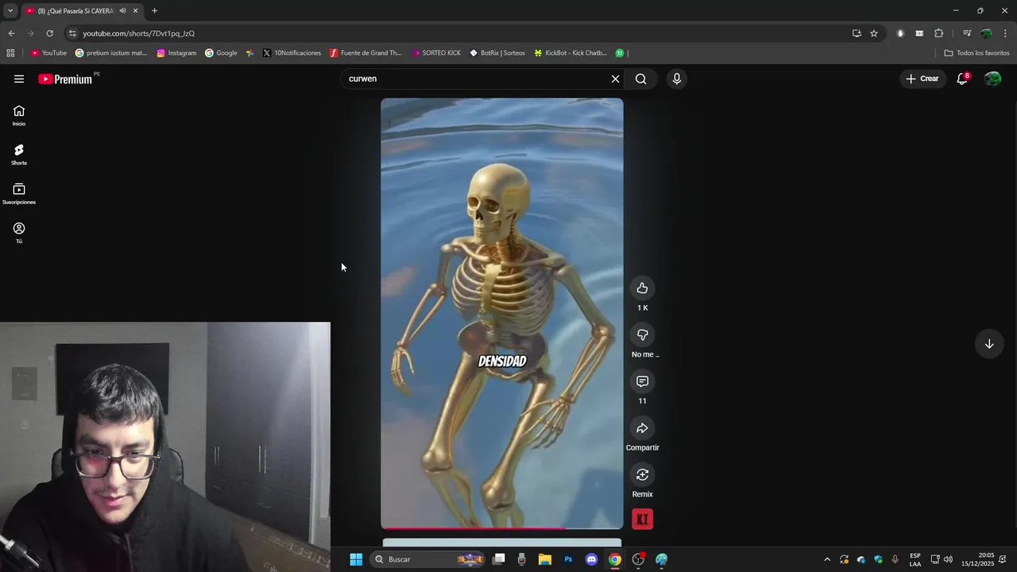Open the media control icon in toolbar
The image size is (1017, 572).
click(967, 33)
